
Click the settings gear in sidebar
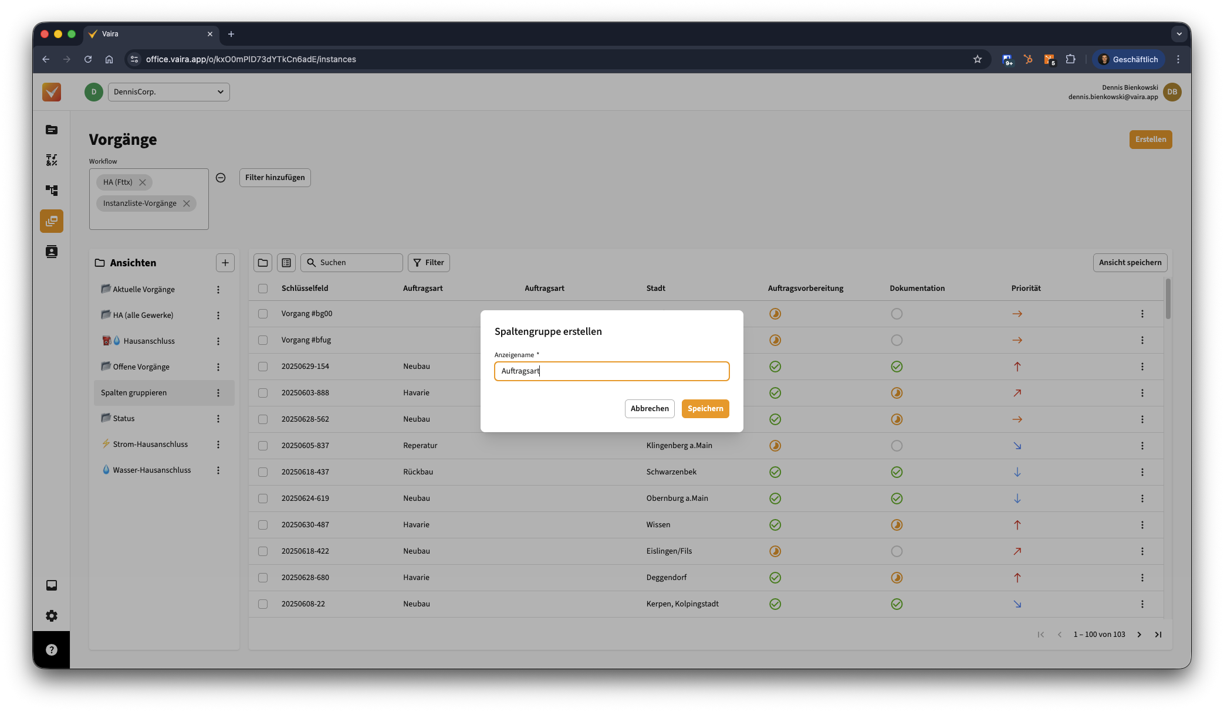52,616
